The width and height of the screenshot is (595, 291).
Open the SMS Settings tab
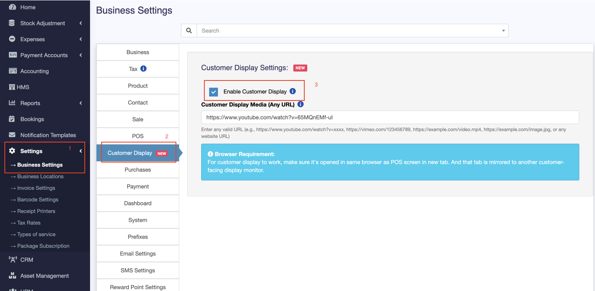[x=138, y=270]
